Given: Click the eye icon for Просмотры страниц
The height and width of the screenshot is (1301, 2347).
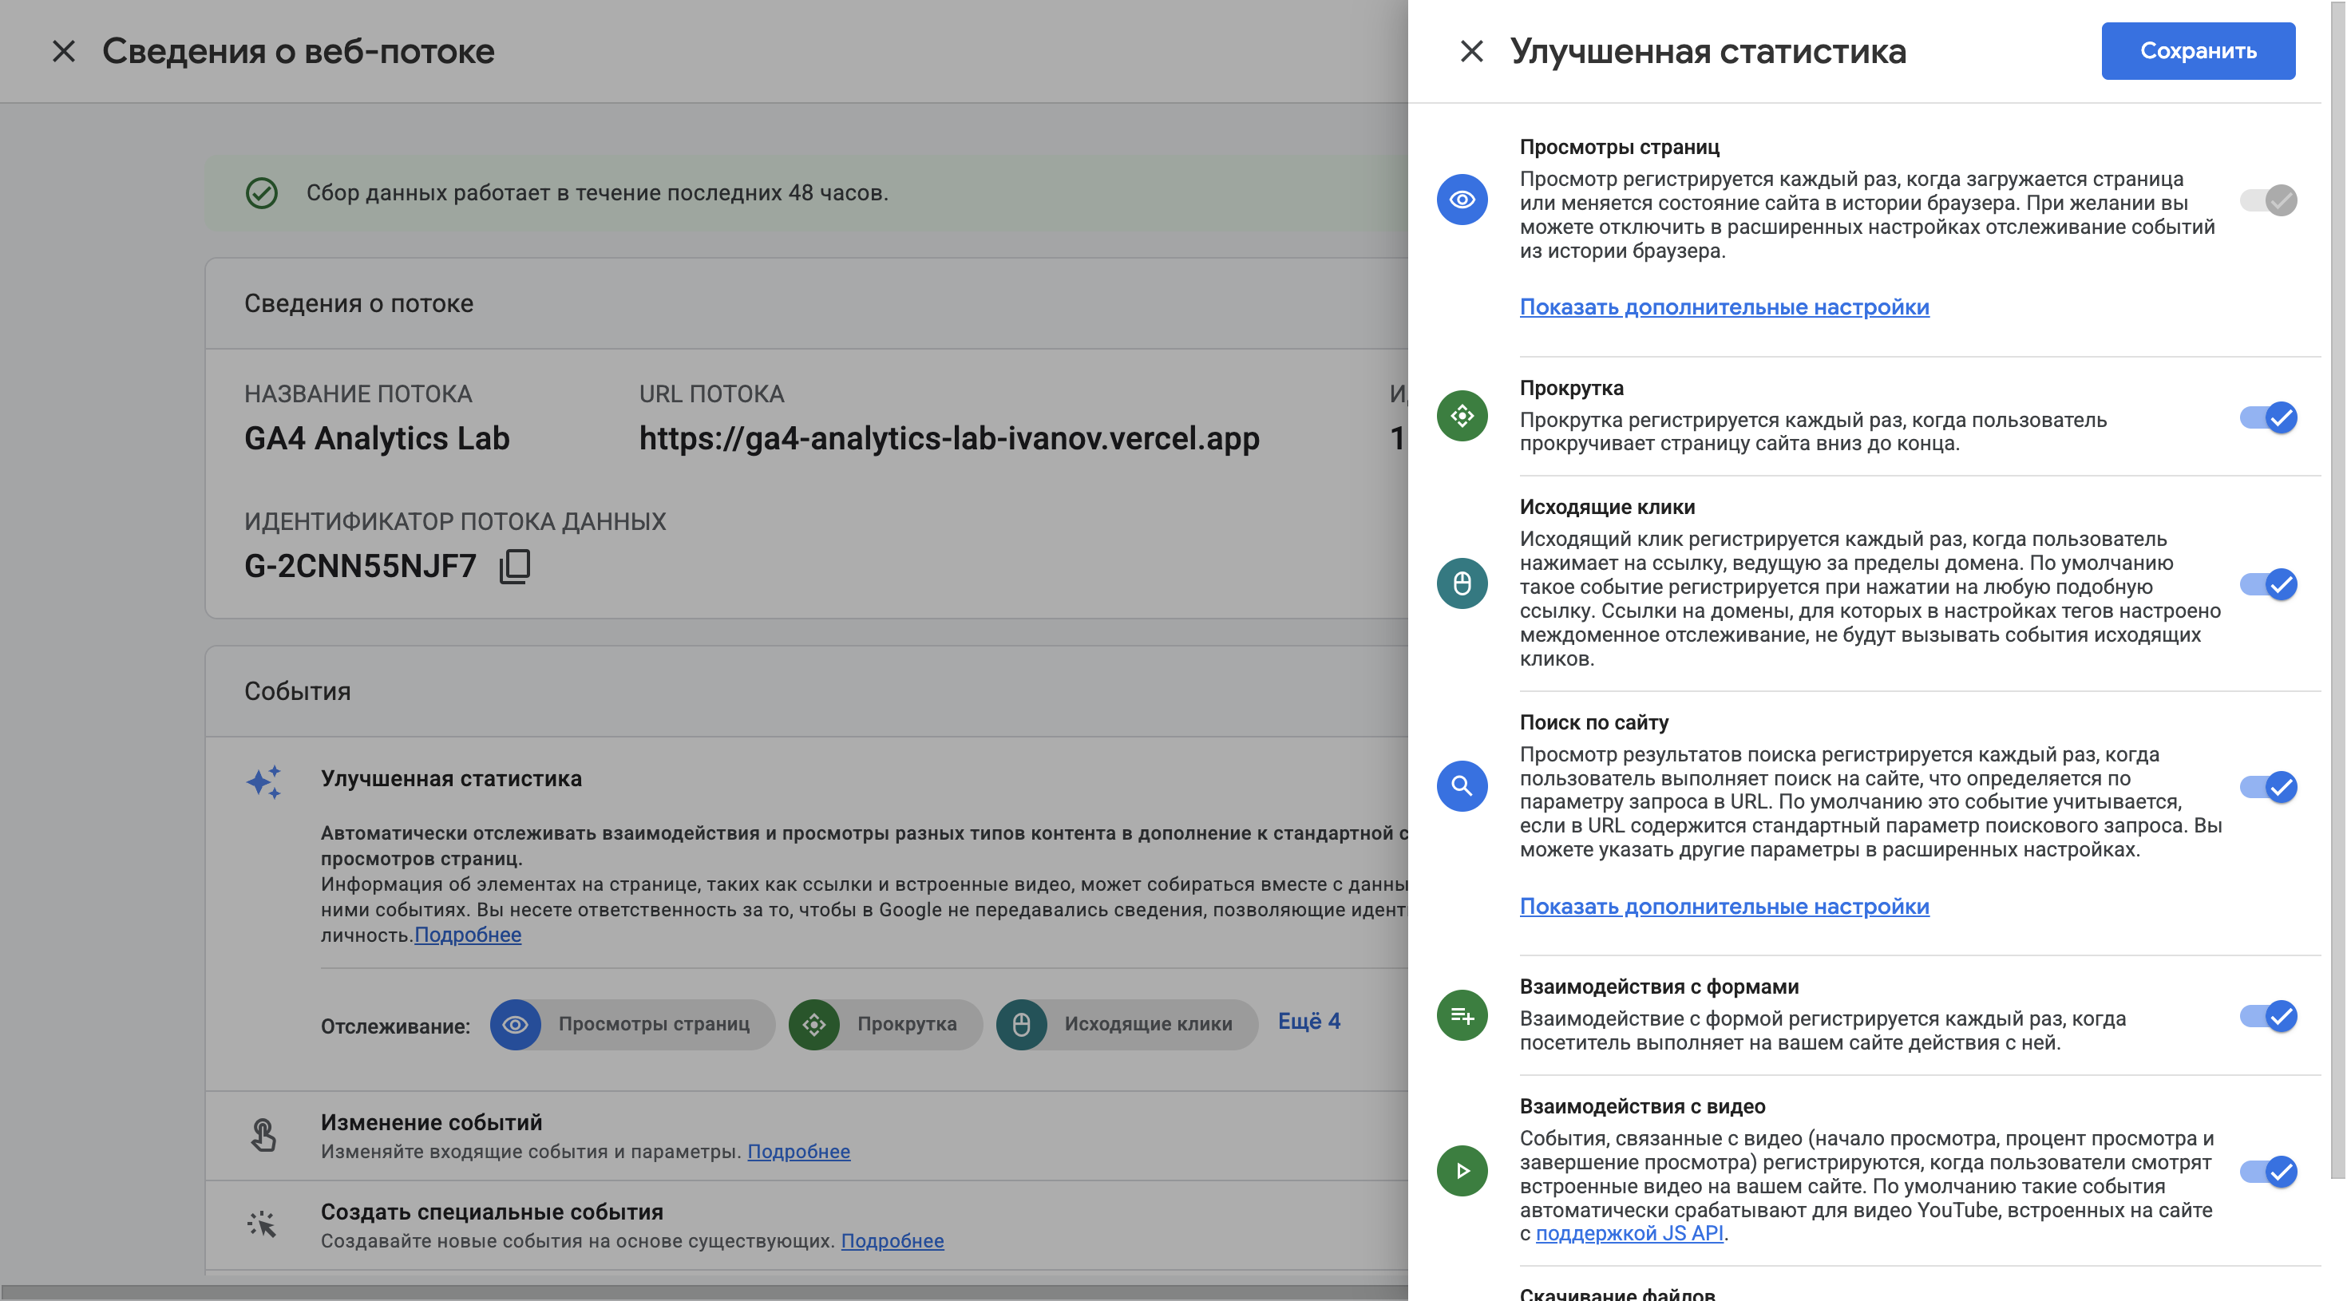Looking at the screenshot, I should (x=1462, y=200).
